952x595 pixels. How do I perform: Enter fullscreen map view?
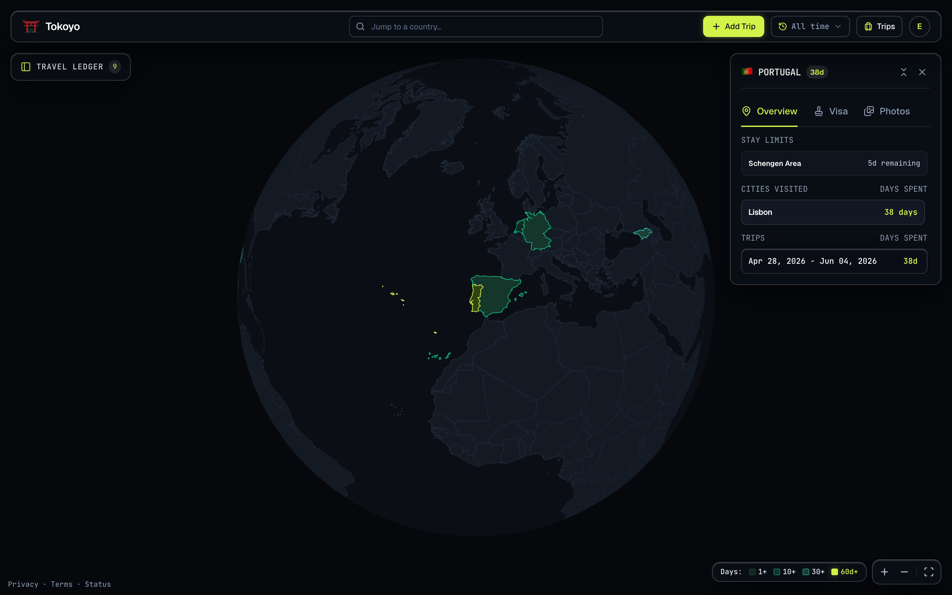pyautogui.click(x=929, y=572)
